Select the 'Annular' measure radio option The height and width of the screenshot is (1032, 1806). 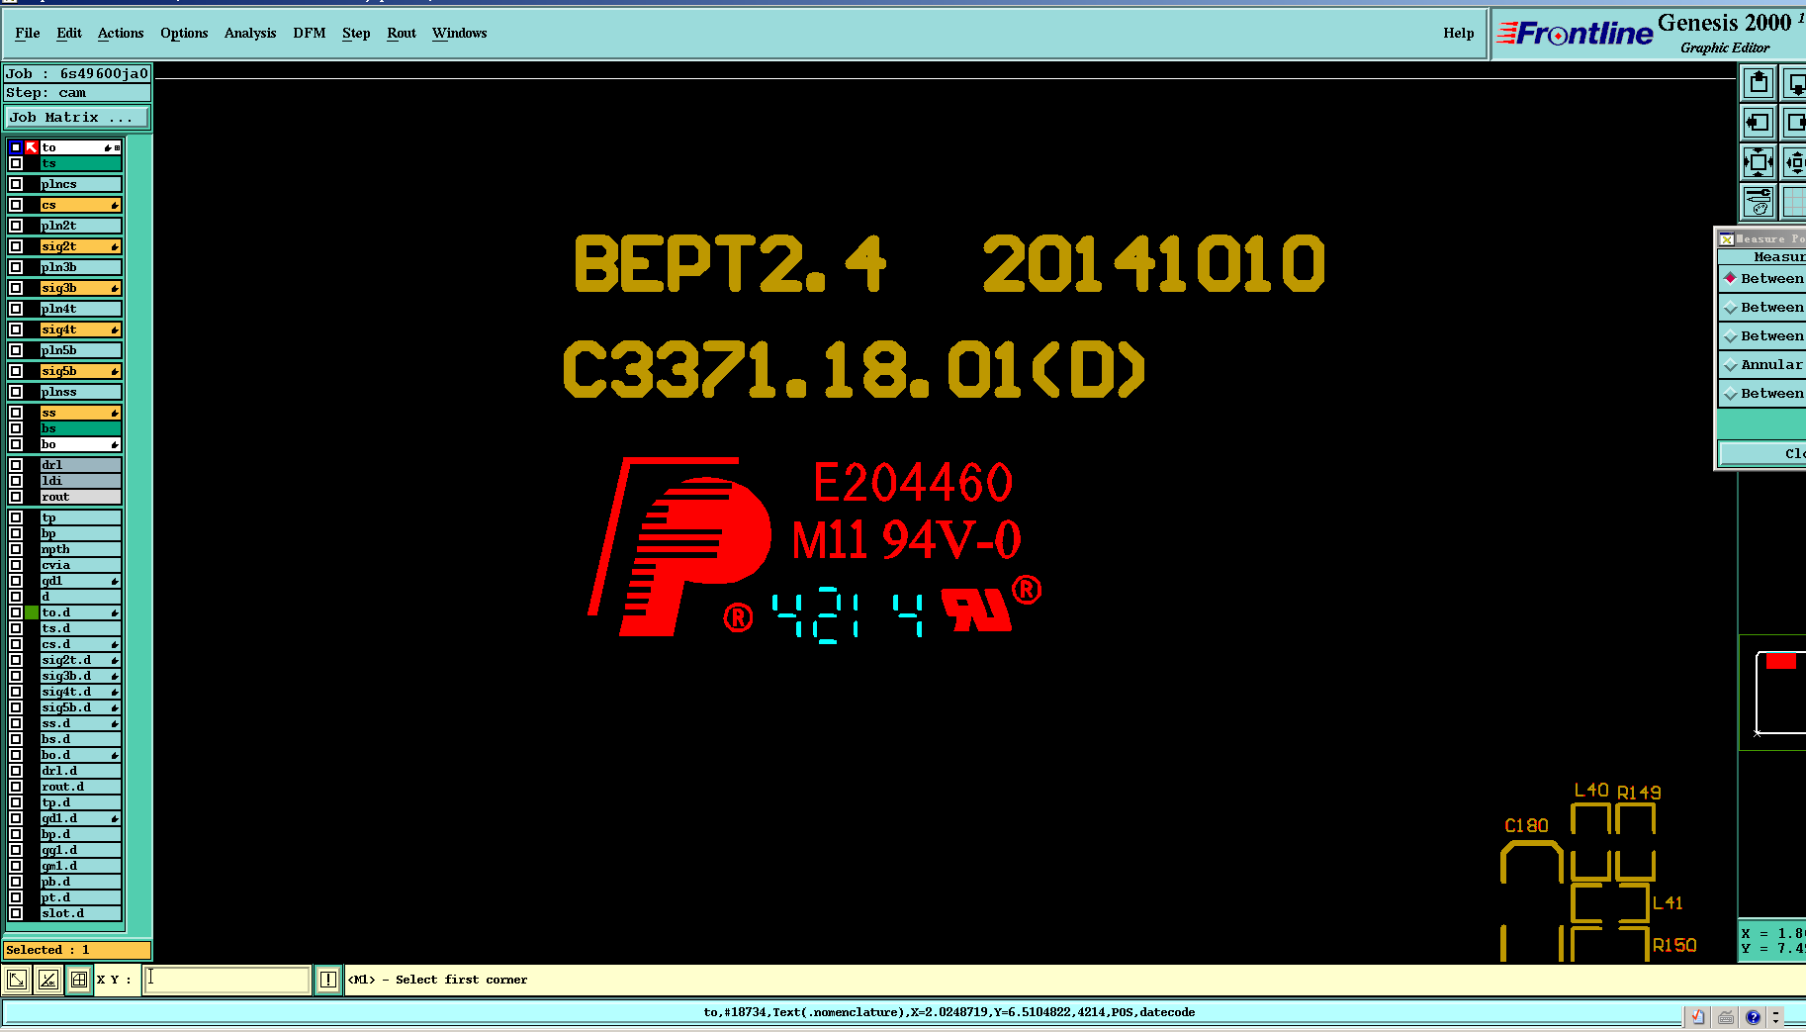tap(1731, 365)
